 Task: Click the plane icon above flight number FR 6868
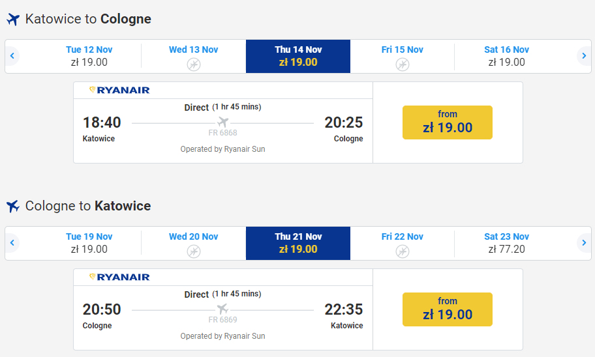point(222,122)
